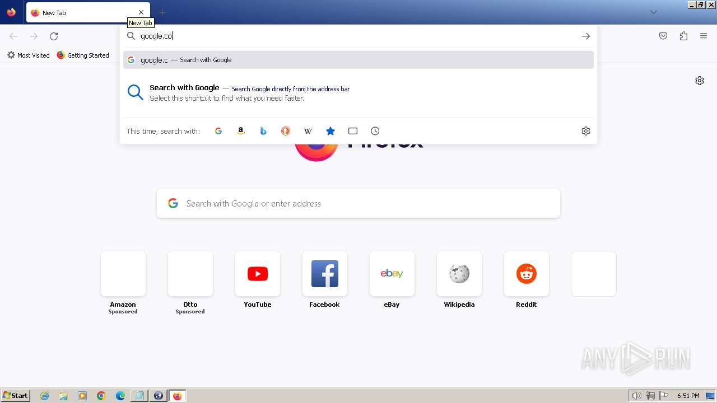Viewport: 717px width, 403px height.
Task: Open the Most Visited bookmarks folder
Action: pos(28,55)
